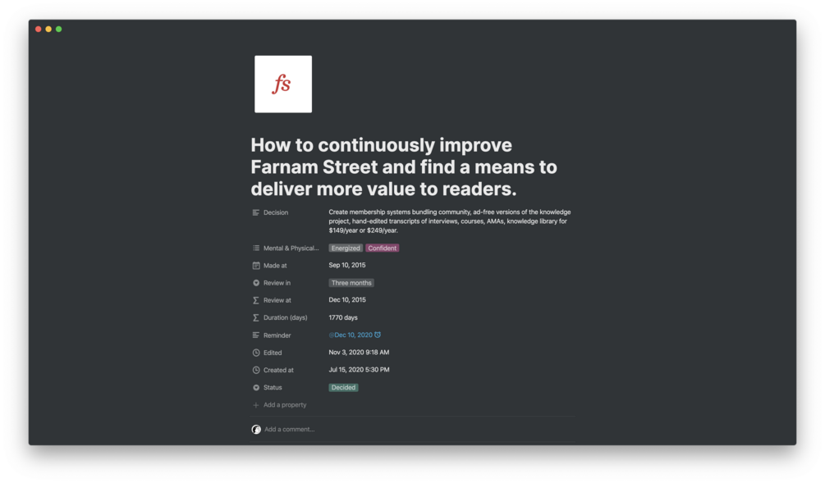This screenshot has width=825, height=483.
Task: Click the Duration (days) formula sigma icon
Action: pos(255,317)
